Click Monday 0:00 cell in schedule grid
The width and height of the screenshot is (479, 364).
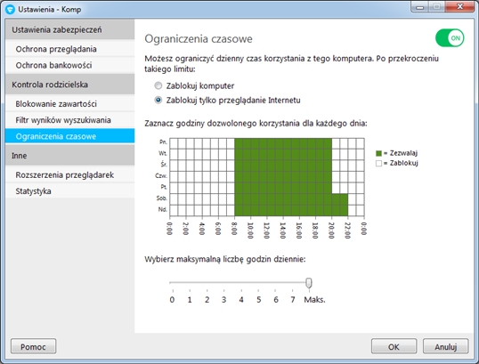(174, 143)
